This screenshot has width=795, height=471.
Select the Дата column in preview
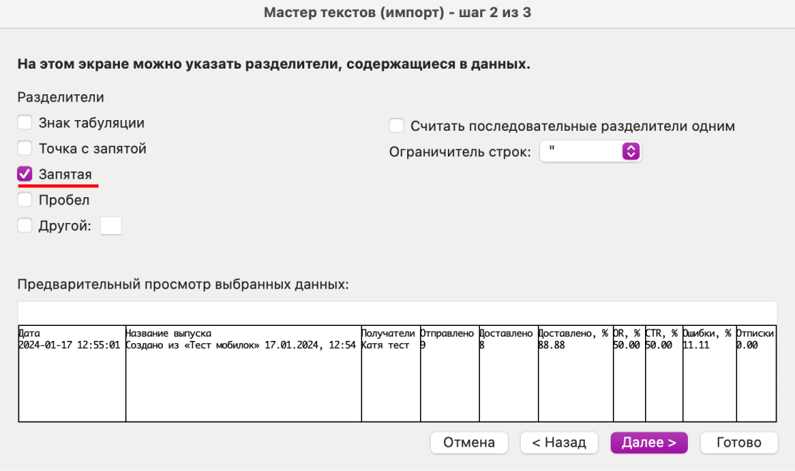71,373
